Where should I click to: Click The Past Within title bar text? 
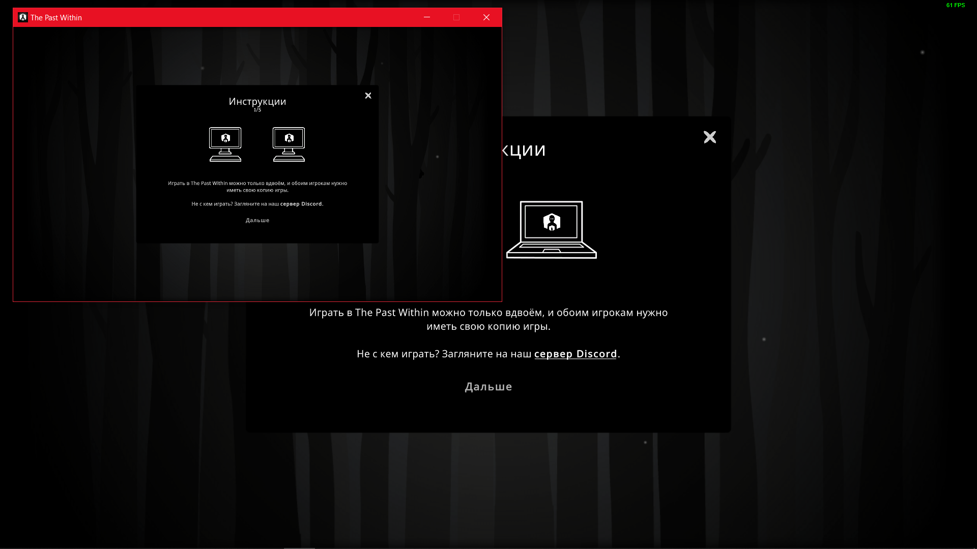56,18
